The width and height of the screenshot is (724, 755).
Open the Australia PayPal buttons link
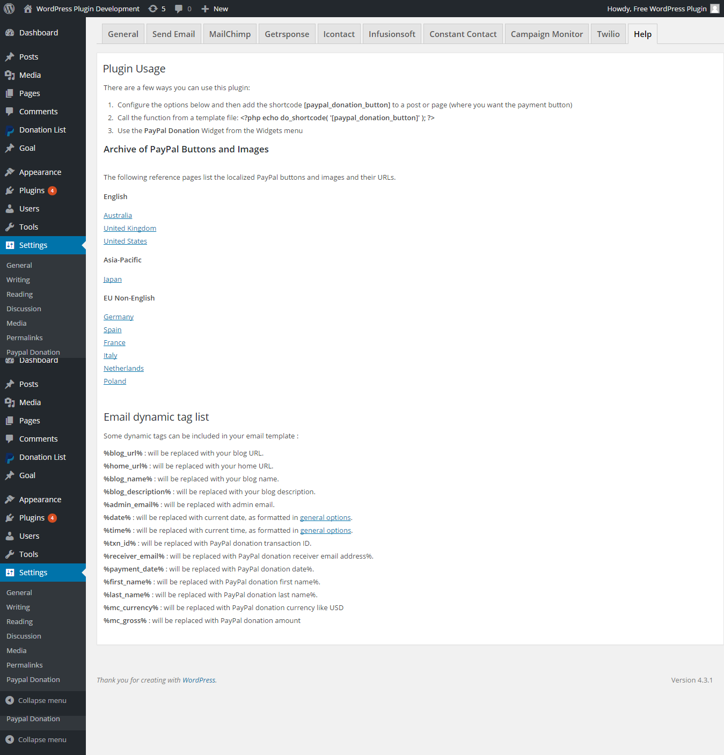118,215
